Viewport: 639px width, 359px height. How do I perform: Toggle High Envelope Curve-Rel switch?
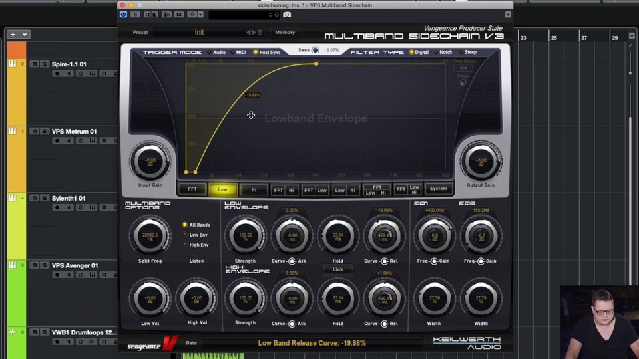click(x=384, y=324)
